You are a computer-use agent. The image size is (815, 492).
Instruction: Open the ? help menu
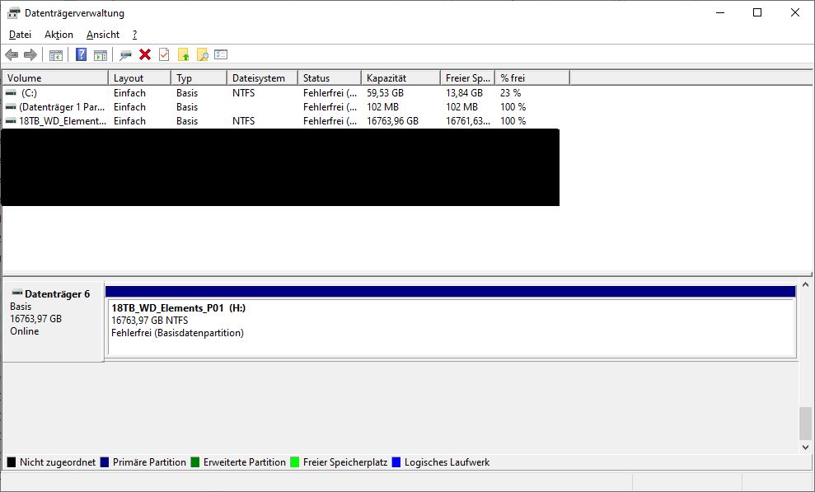click(x=134, y=35)
